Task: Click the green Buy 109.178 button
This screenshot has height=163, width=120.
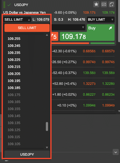Action: 87,36
